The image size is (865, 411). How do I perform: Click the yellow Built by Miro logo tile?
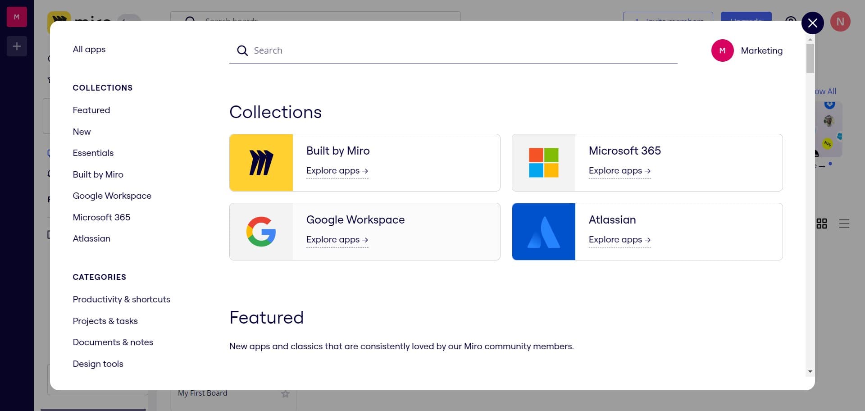coord(261,162)
